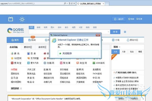The height and width of the screenshot is (101, 152).
Task: Show 情感 news tab
Action: click(140, 52)
